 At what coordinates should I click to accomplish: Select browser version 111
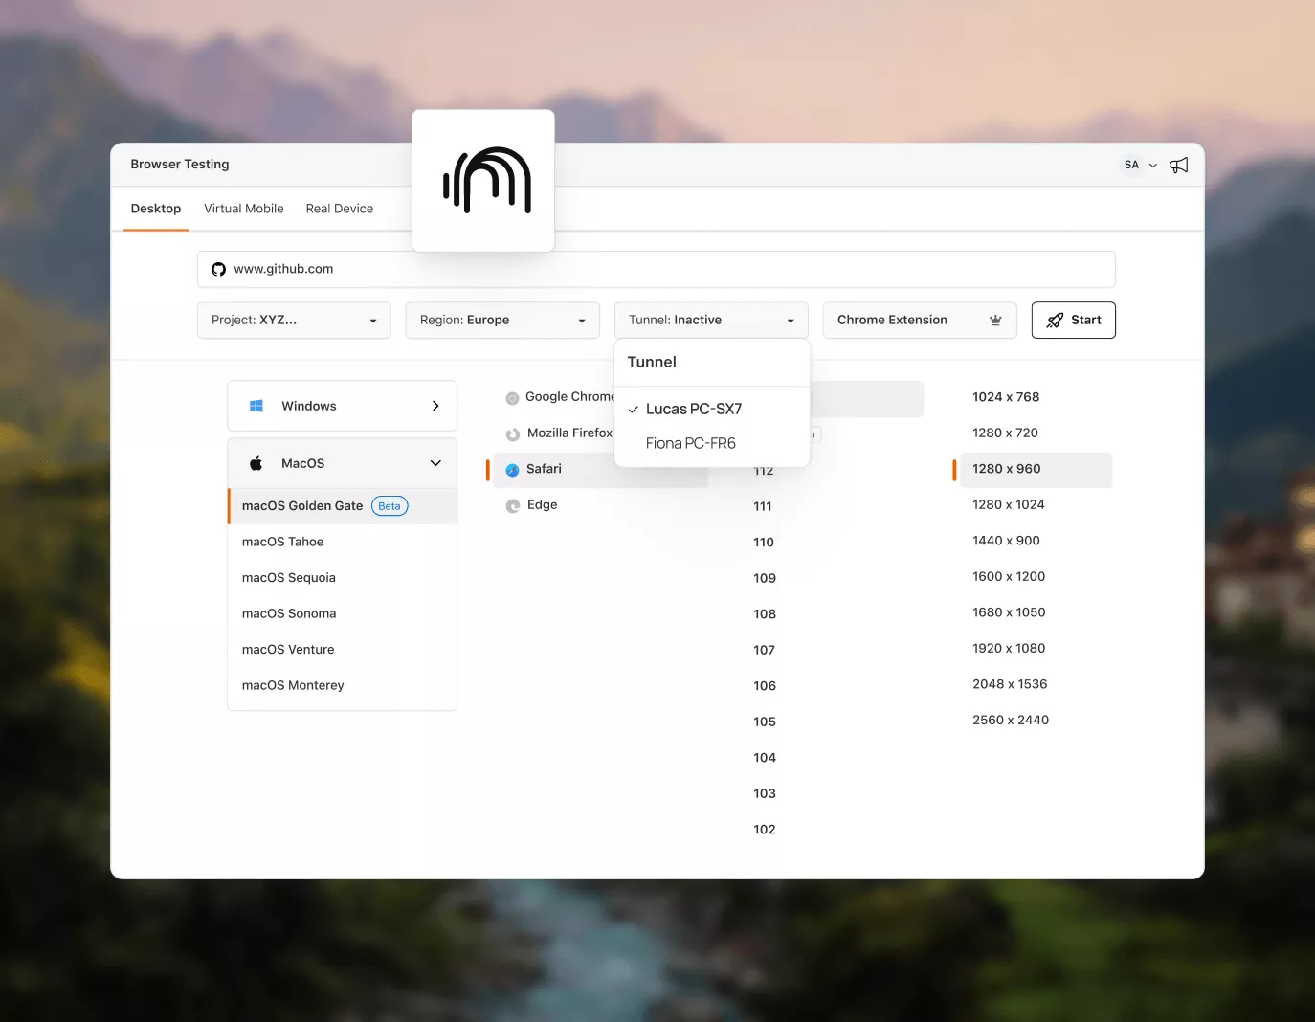pyautogui.click(x=763, y=506)
